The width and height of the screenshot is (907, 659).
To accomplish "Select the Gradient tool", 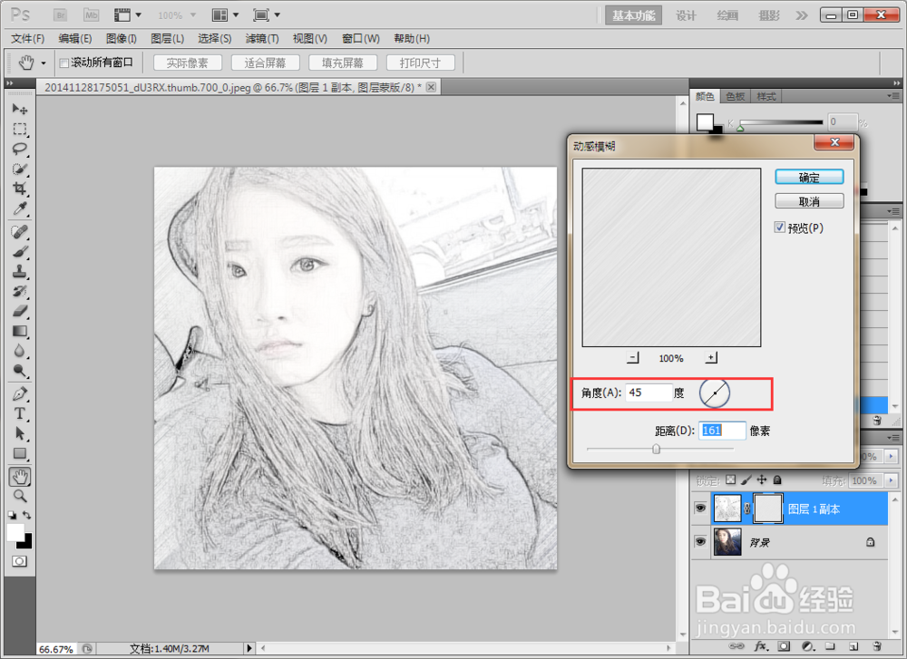I will click(20, 332).
